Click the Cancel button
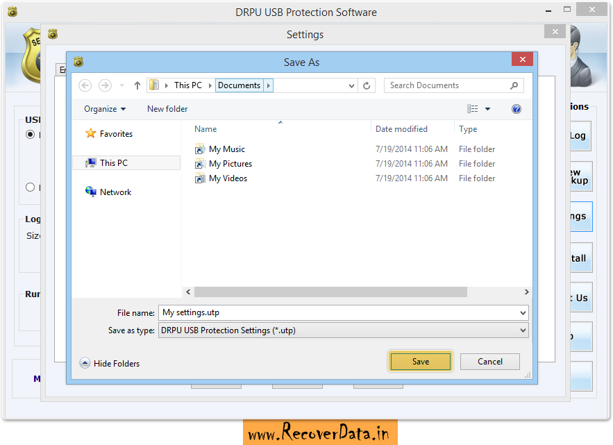 pyautogui.click(x=490, y=361)
